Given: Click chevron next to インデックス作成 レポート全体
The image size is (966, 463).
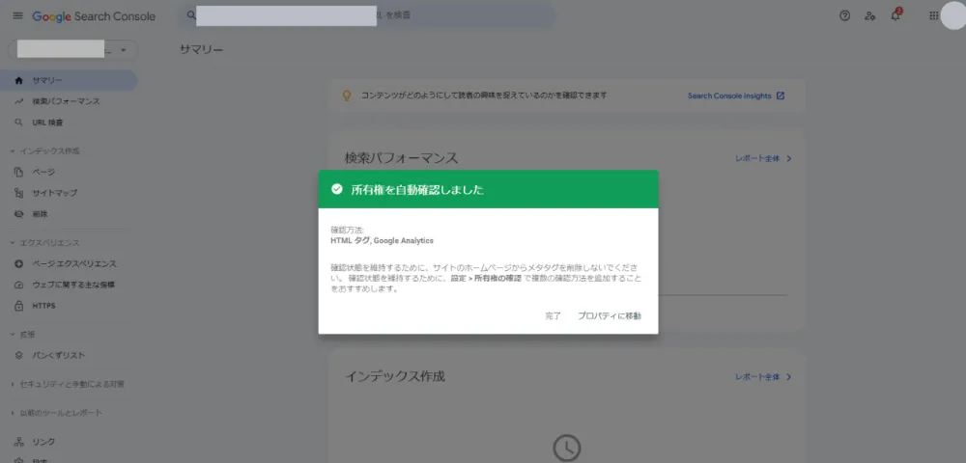Looking at the screenshot, I should coord(789,377).
